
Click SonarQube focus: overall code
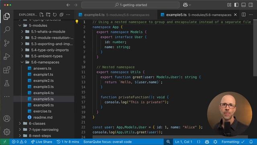point(108,142)
